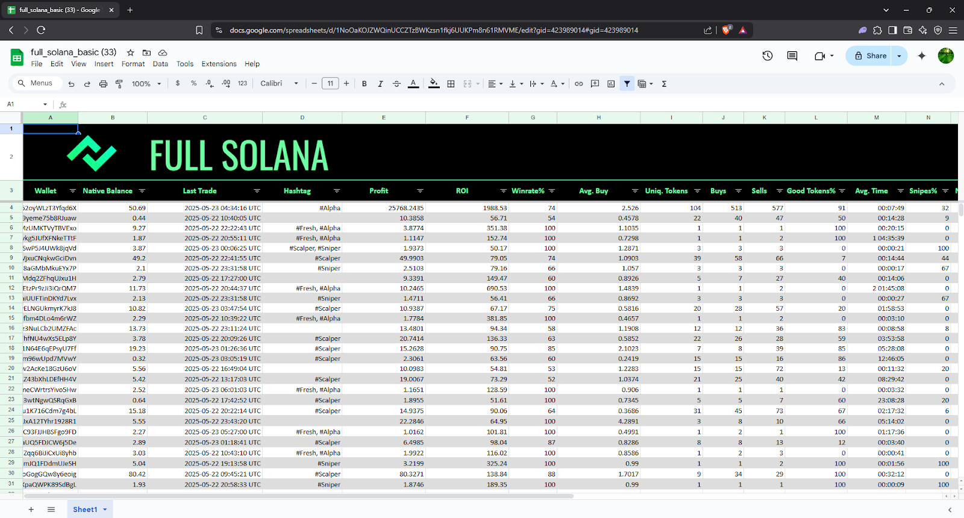Open the Sheets home icon
This screenshot has width=964, height=518.
point(17,58)
